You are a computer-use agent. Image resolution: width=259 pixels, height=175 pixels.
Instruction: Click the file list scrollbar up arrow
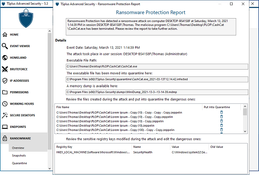245,106
